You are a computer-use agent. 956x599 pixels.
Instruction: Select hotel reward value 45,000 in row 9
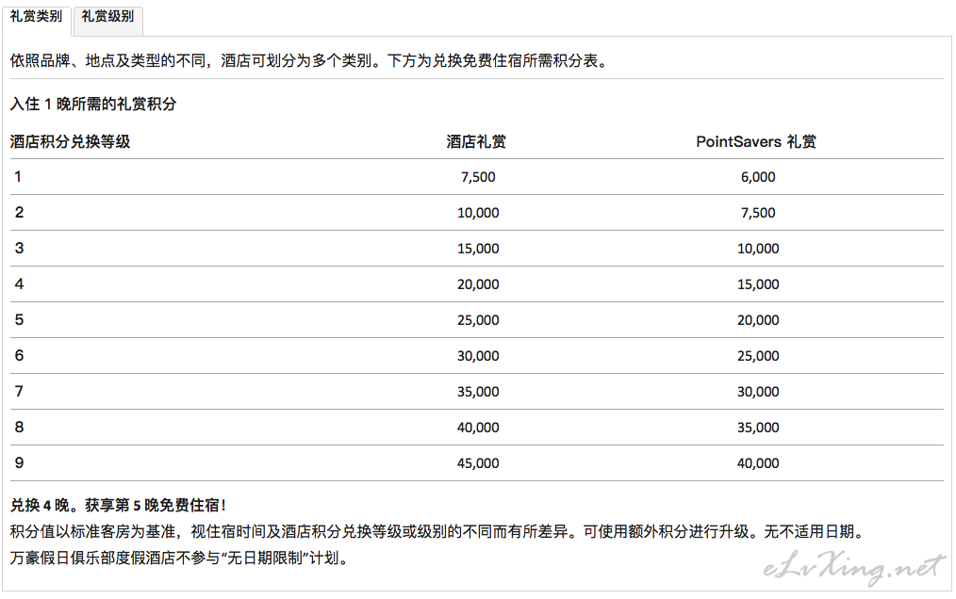pos(478,463)
